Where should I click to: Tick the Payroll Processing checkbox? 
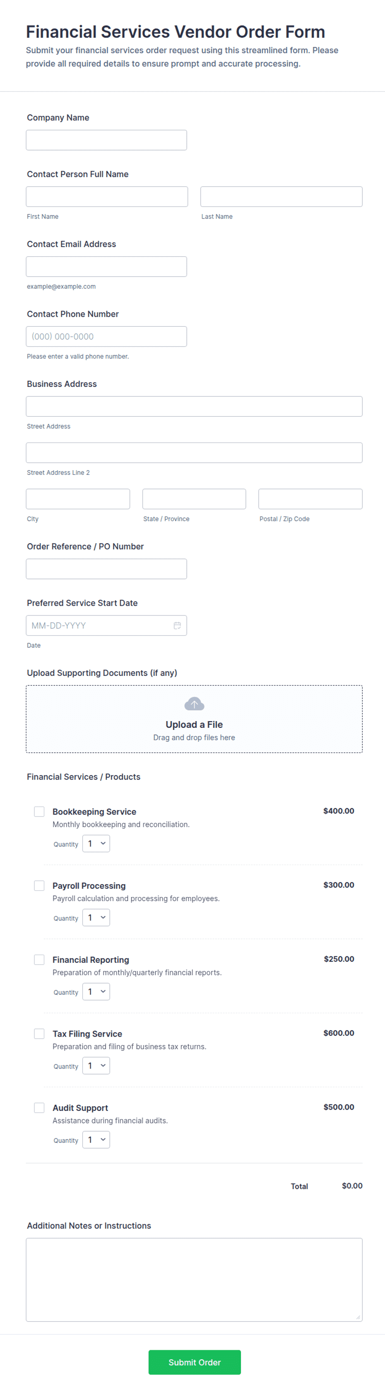point(39,885)
